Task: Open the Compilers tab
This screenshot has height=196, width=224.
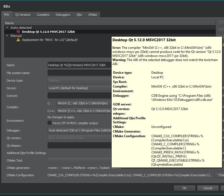Action: [x=43, y=15]
